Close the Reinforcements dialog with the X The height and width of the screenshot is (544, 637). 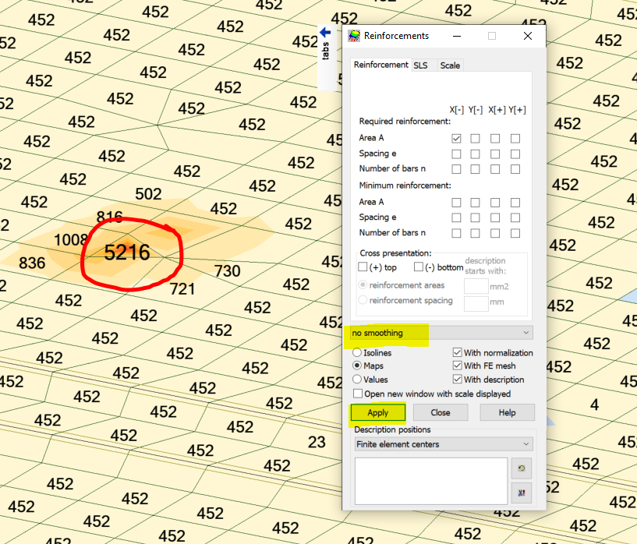click(x=528, y=36)
